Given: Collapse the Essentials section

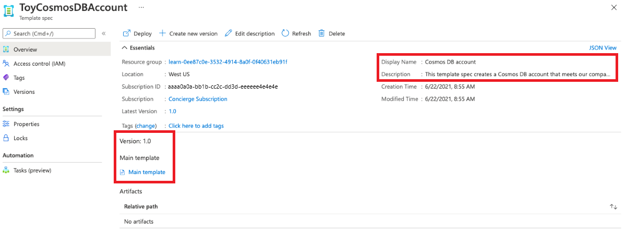Looking at the screenshot, I should [124, 47].
